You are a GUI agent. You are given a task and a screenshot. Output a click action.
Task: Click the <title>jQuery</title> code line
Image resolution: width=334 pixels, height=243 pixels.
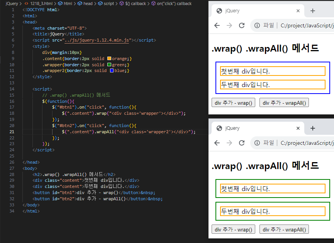pos(58,34)
